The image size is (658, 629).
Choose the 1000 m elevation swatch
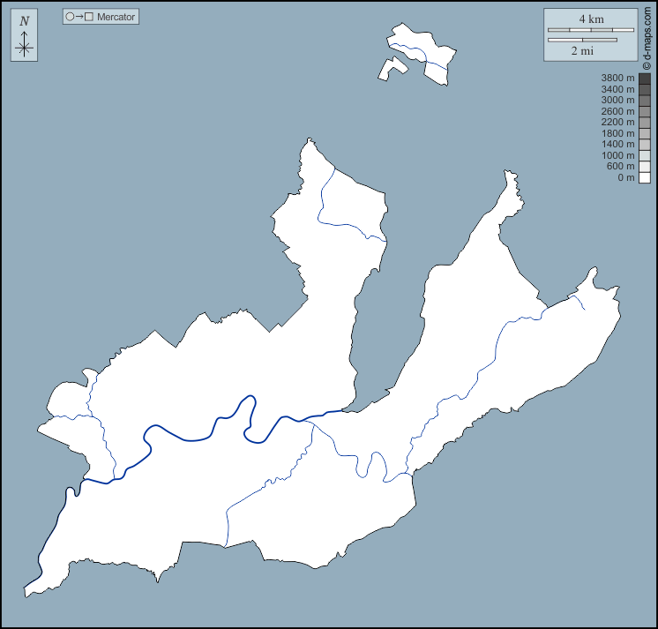tap(645, 155)
